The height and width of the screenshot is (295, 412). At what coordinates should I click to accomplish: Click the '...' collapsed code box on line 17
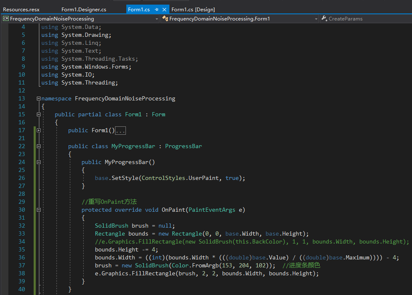click(x=120, y=130)
